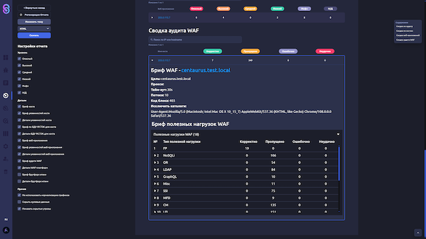Toggle the 'Н/Д' level checkbox
This screenshot has width=426, height=239.
point(19,93)
